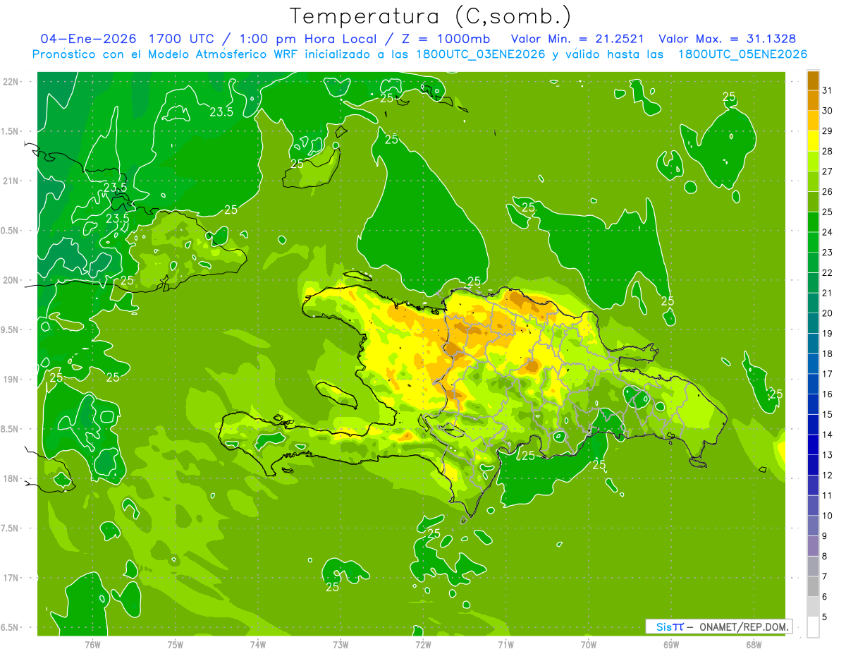Click the gray swatch between 6 and 7

click(x=813, y=587)
